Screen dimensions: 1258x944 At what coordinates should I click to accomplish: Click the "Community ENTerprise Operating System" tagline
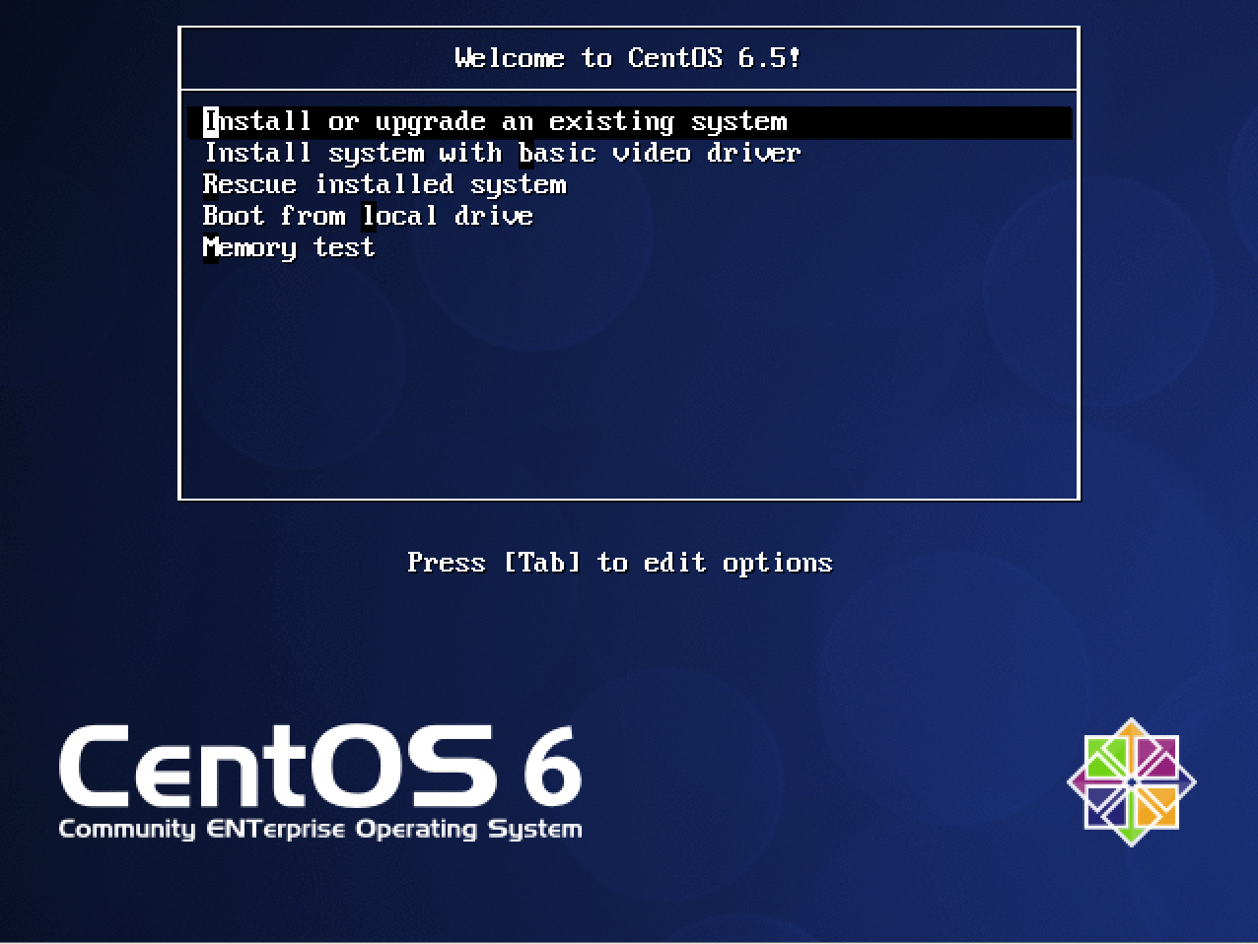pyautogui.click(x=320, y=830)
